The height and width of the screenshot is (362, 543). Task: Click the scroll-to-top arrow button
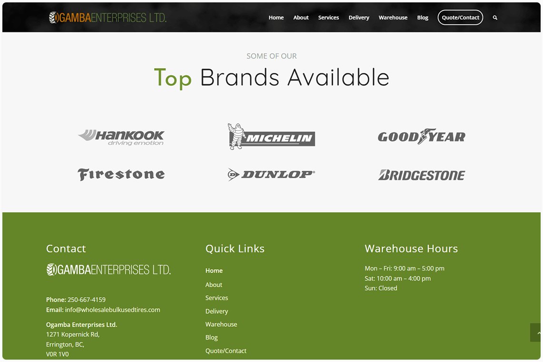536,333
